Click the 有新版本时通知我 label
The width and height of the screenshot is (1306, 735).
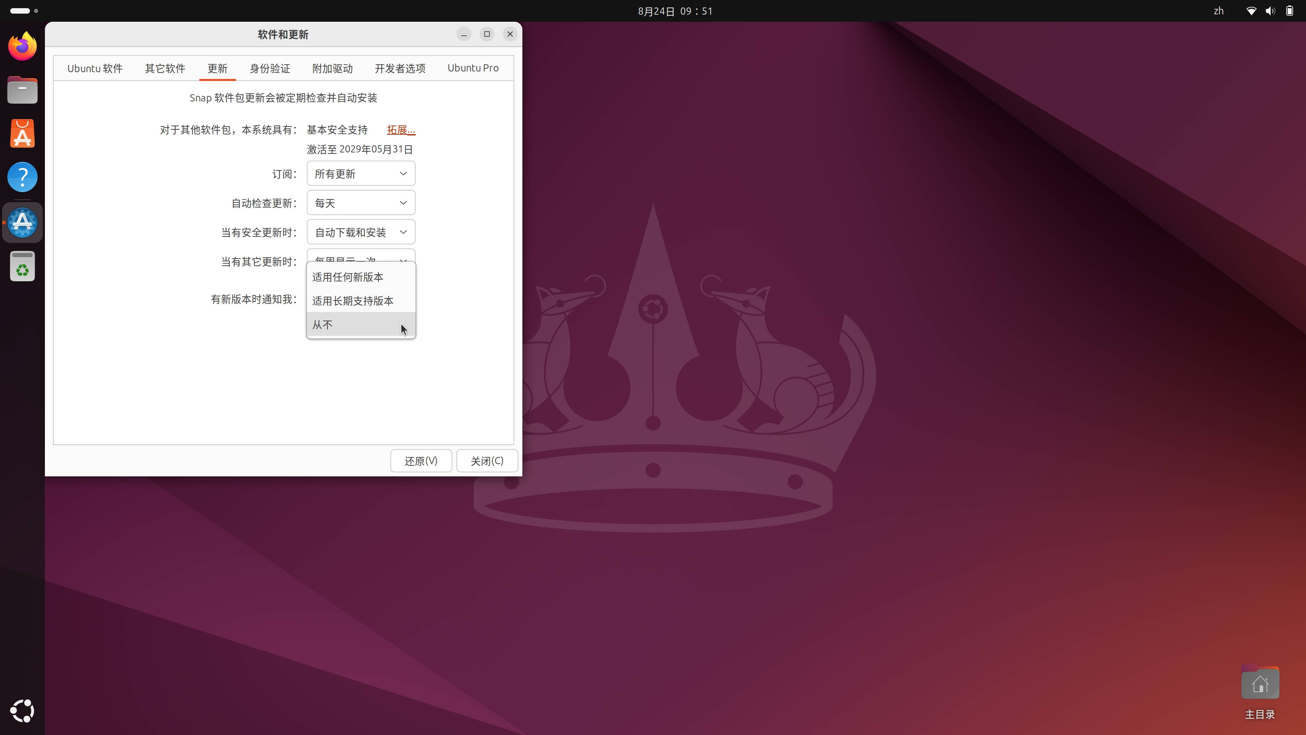click(x=253, y=299)
